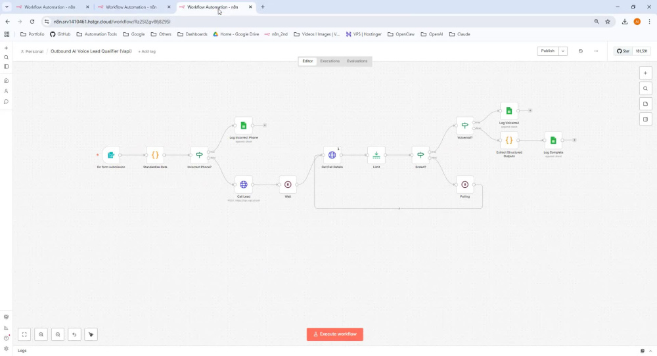Select the Ended? IF node
The image size is (657, 356).
tap(420, 155)
